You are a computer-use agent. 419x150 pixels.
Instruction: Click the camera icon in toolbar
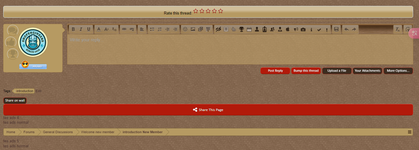pos(303,29)
